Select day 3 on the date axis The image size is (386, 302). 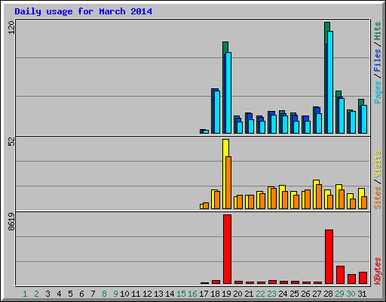coord(47,294)
